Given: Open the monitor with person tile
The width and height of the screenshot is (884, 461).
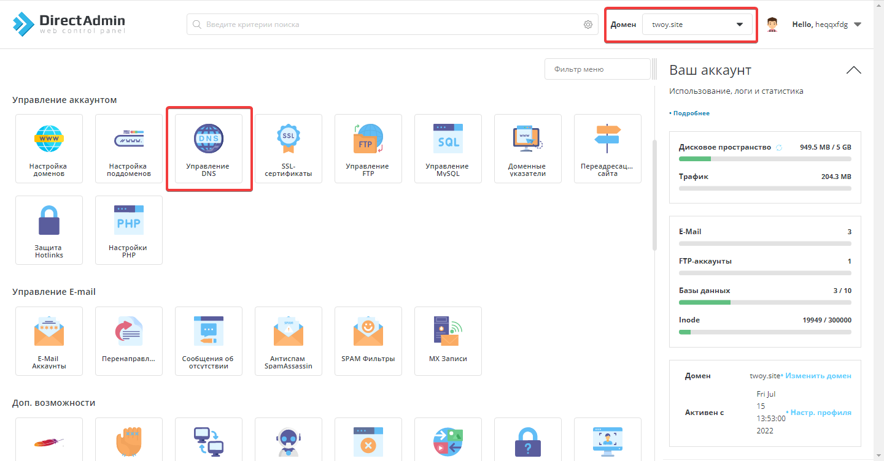Looking at the screenshot, I should coord(608,440).
